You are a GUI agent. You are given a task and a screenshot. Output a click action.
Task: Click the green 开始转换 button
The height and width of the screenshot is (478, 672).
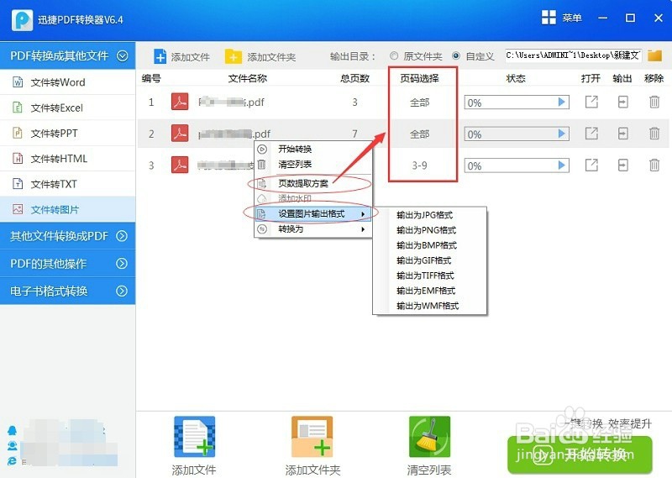[x=580, y=454]
